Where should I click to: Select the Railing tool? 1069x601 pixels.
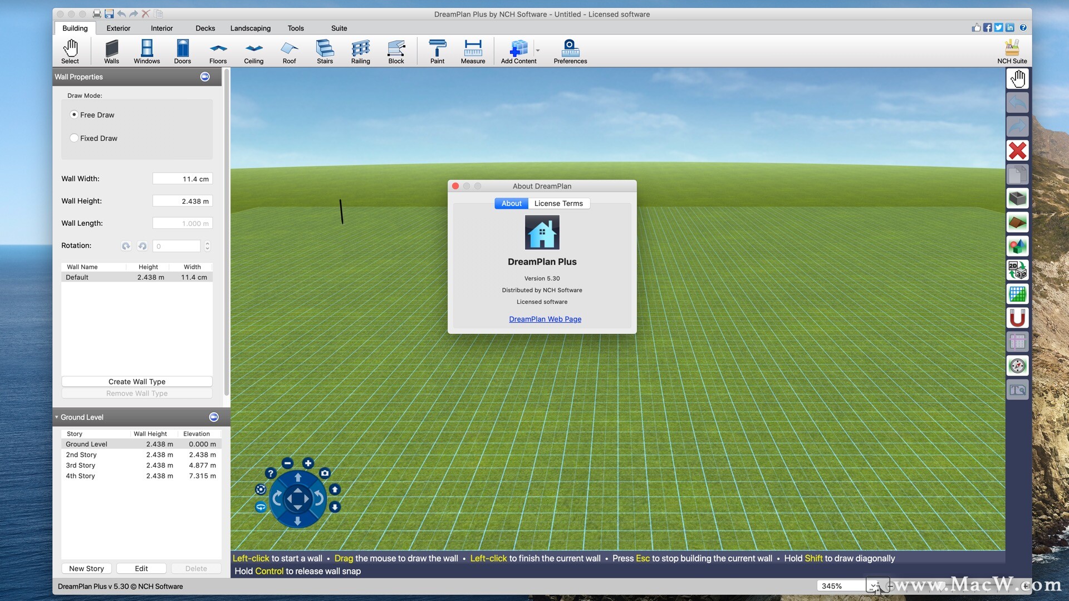coord(359,50)
